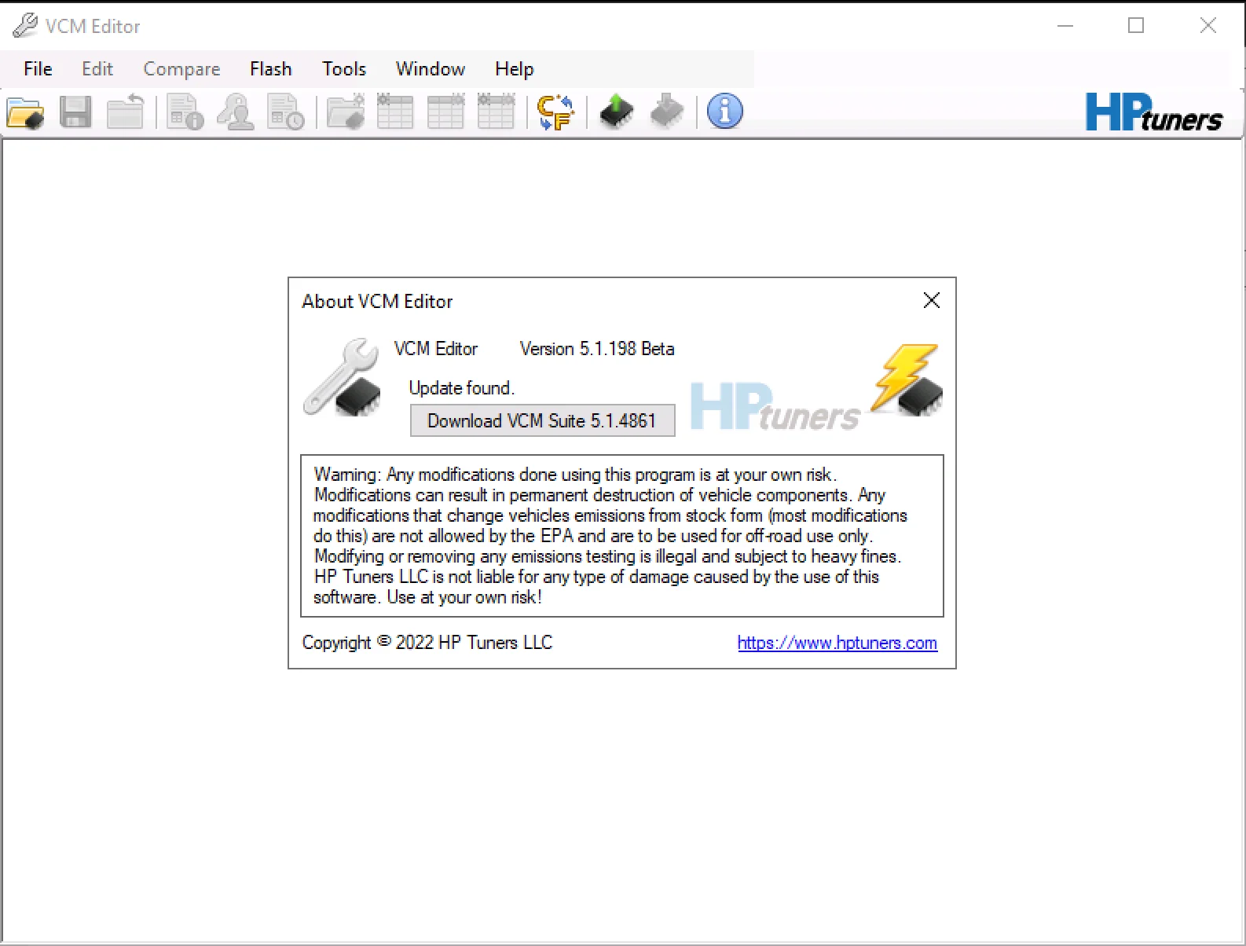Click the VCM Editor title bar wrench icon

pos(24,26)
